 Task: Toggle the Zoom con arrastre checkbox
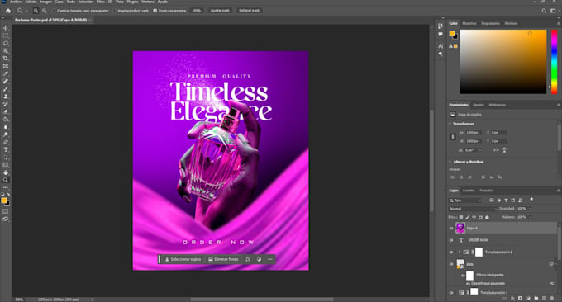coord(155,11)
